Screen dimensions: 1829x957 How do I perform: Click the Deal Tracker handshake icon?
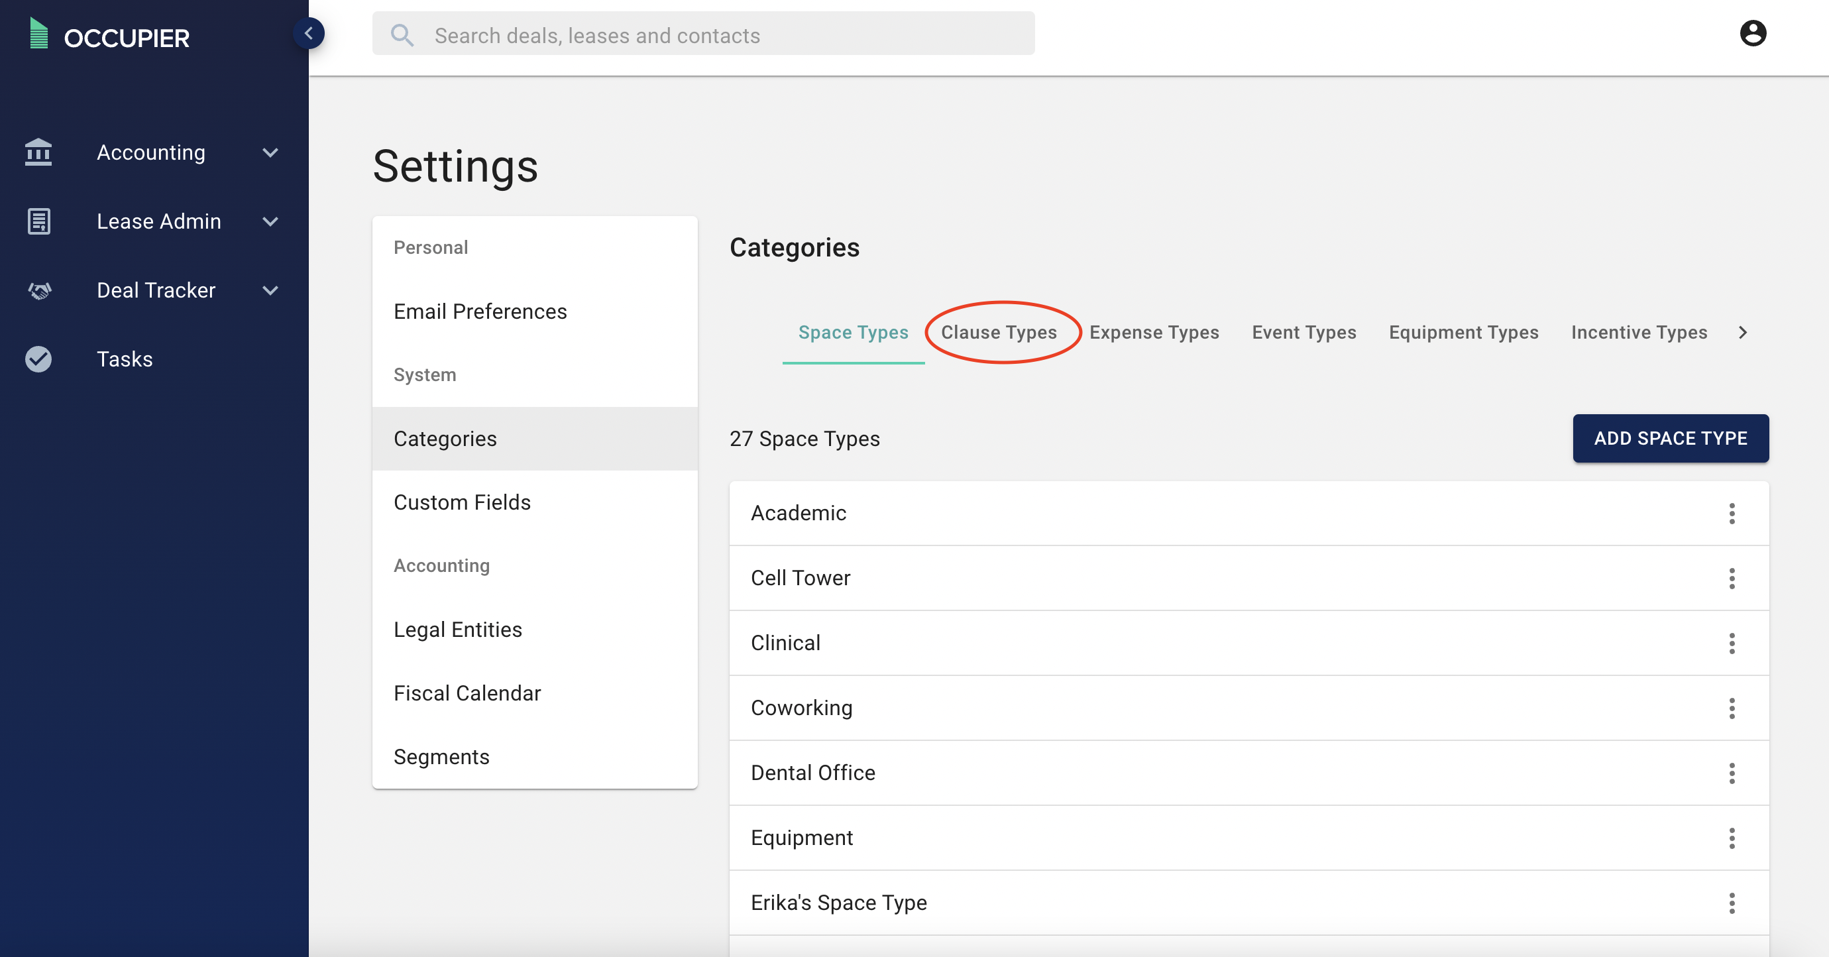39,290
